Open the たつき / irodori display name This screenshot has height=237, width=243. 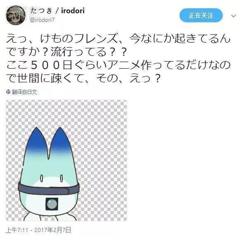pyautogui.click(x=57, y=11)
